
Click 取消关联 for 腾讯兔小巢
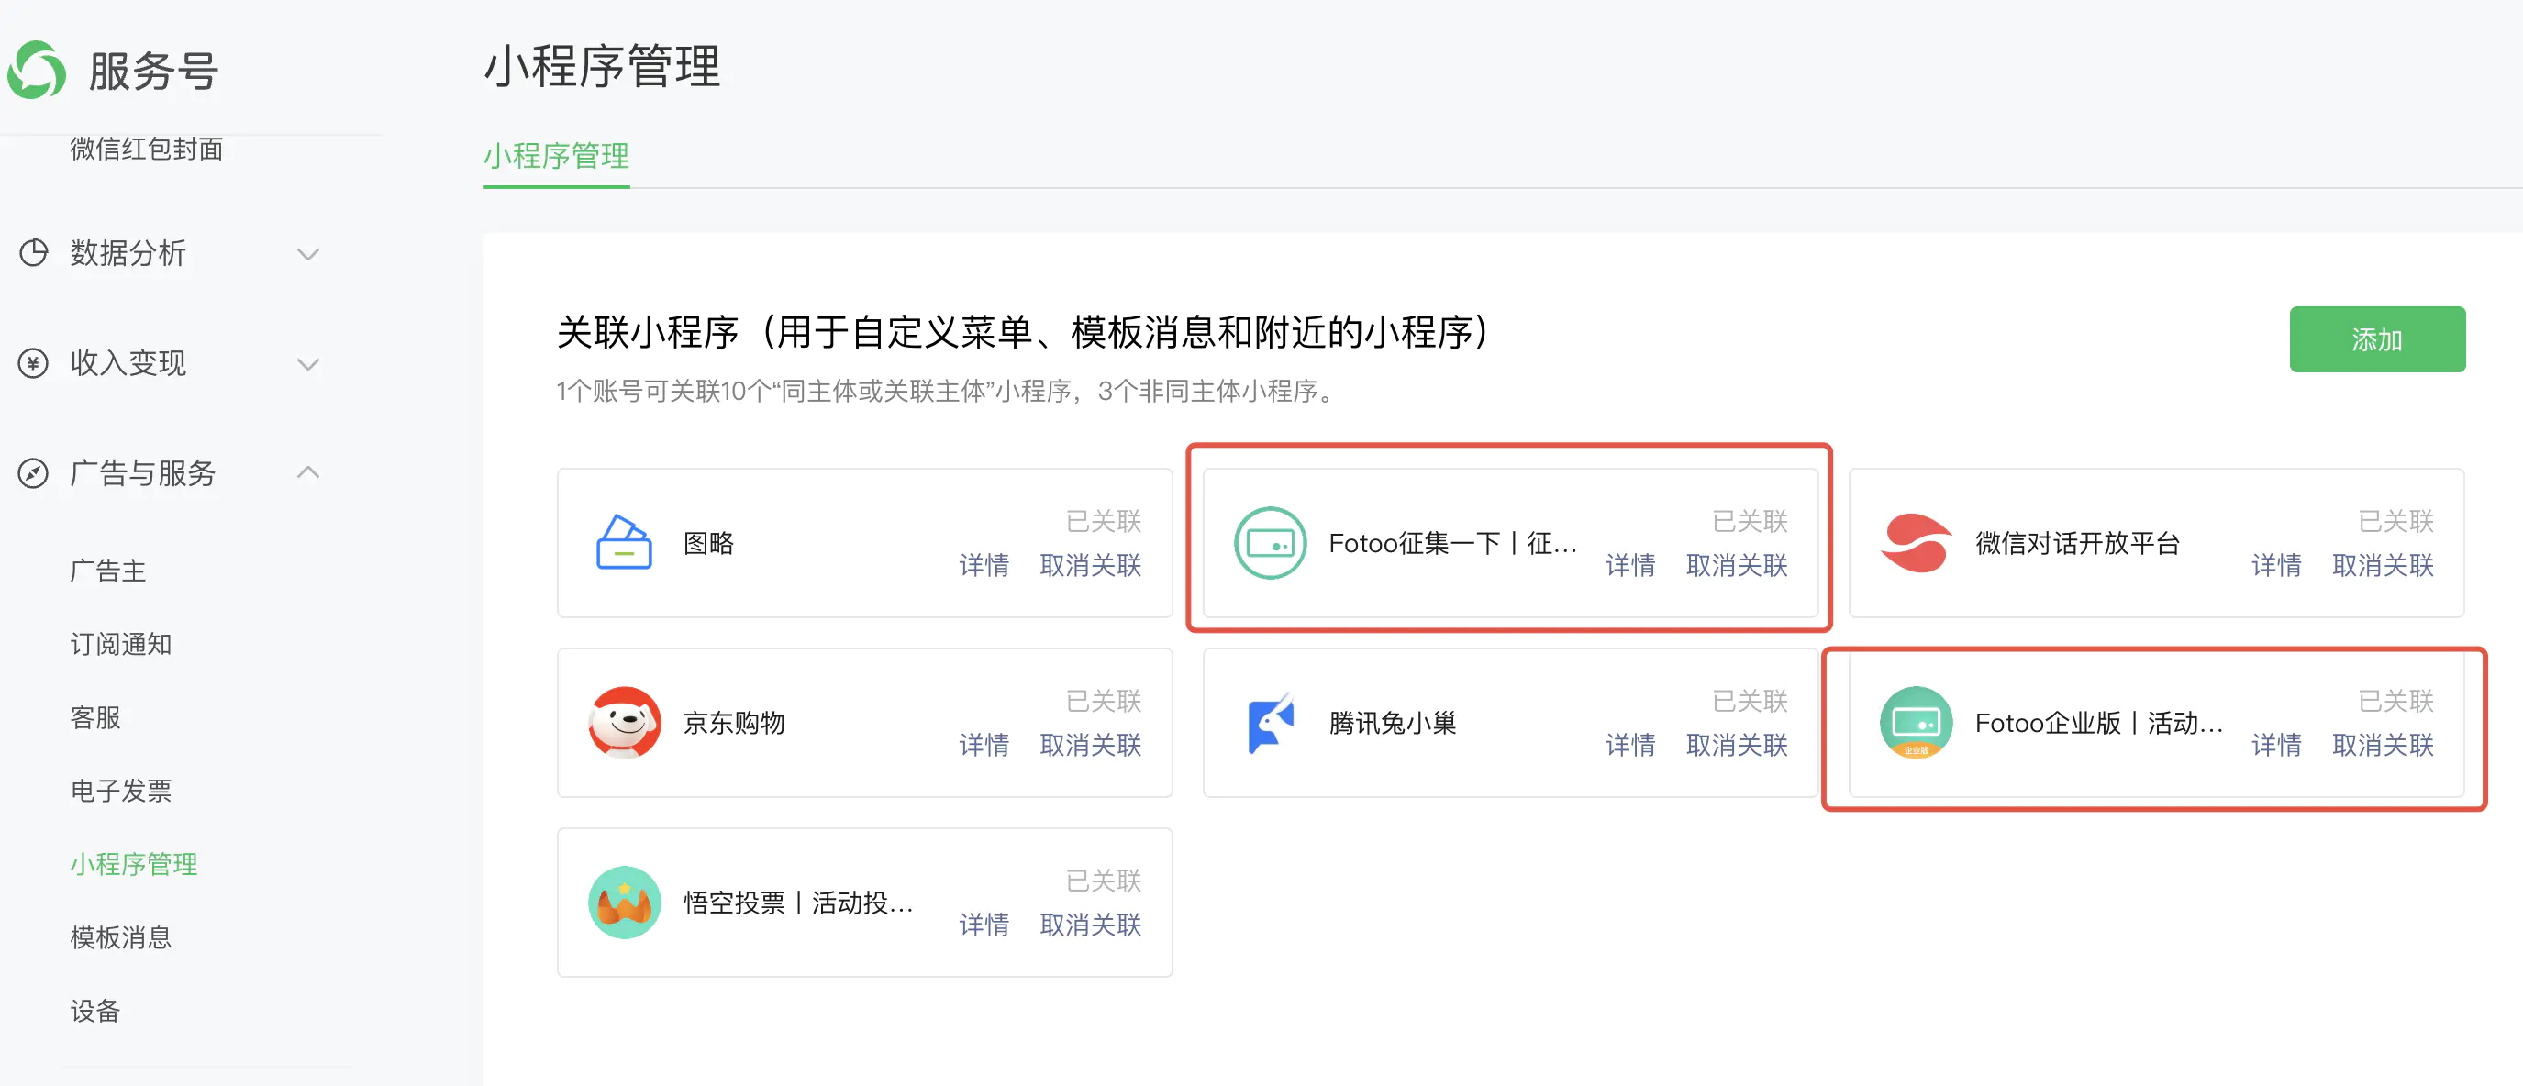[x=1737, y=745]
